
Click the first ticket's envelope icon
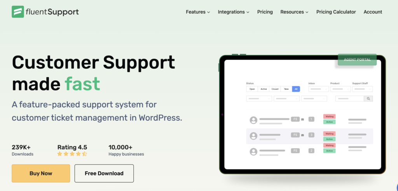[x=302, y=119]
